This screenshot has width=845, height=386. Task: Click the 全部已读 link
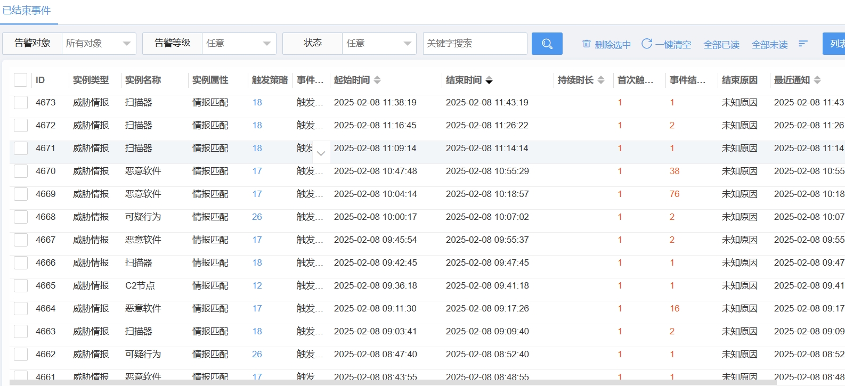[721, 45]
